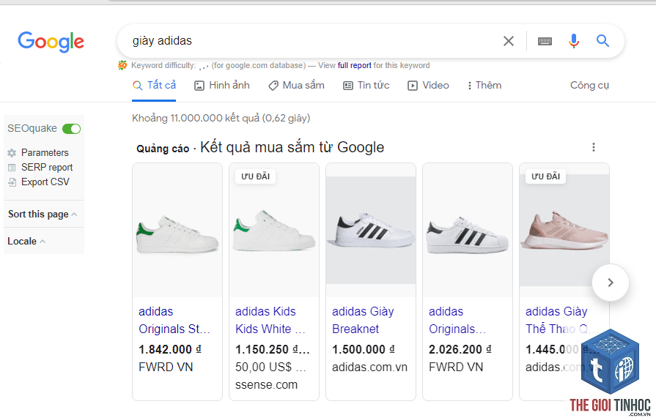Open the Thêm more menu
The width and height of the screenshot is (656, 418).
[484, 85]
